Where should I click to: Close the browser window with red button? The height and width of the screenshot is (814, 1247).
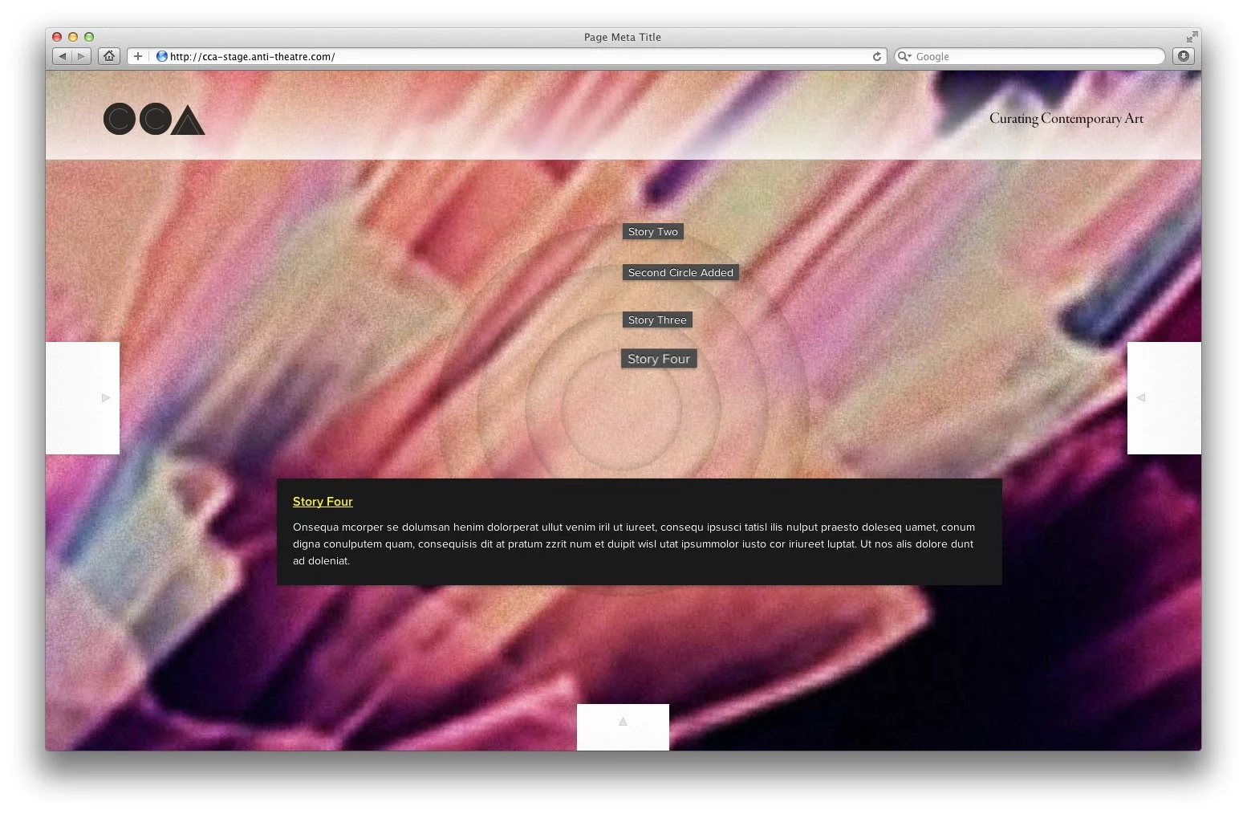(57, 37)
